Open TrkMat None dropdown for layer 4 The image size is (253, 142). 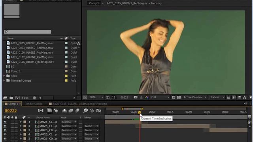pyautogui.click(x=91, y=135)
